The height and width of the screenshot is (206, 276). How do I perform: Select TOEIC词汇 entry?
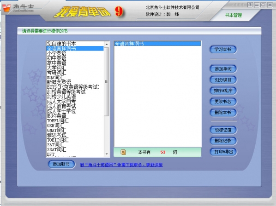point(75,140)
